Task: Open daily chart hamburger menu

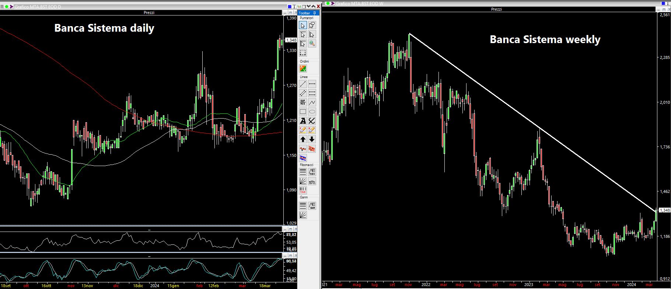Action: click(x=2, y=7)
